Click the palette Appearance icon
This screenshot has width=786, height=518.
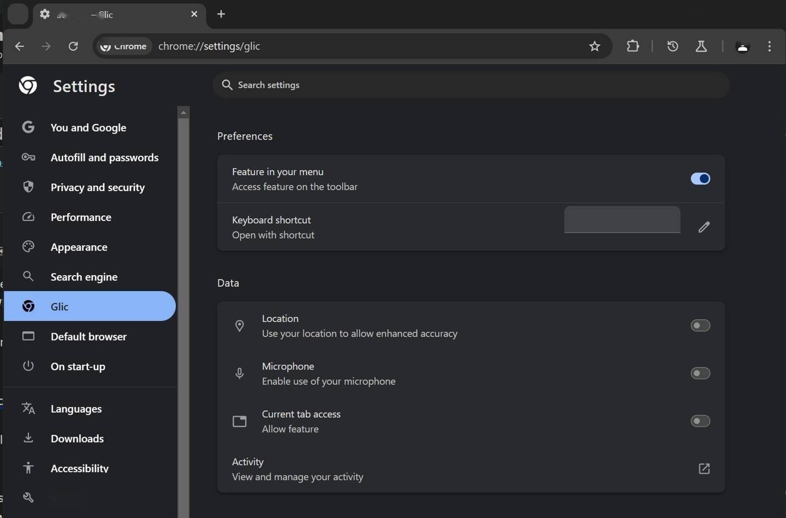(28, 247)
